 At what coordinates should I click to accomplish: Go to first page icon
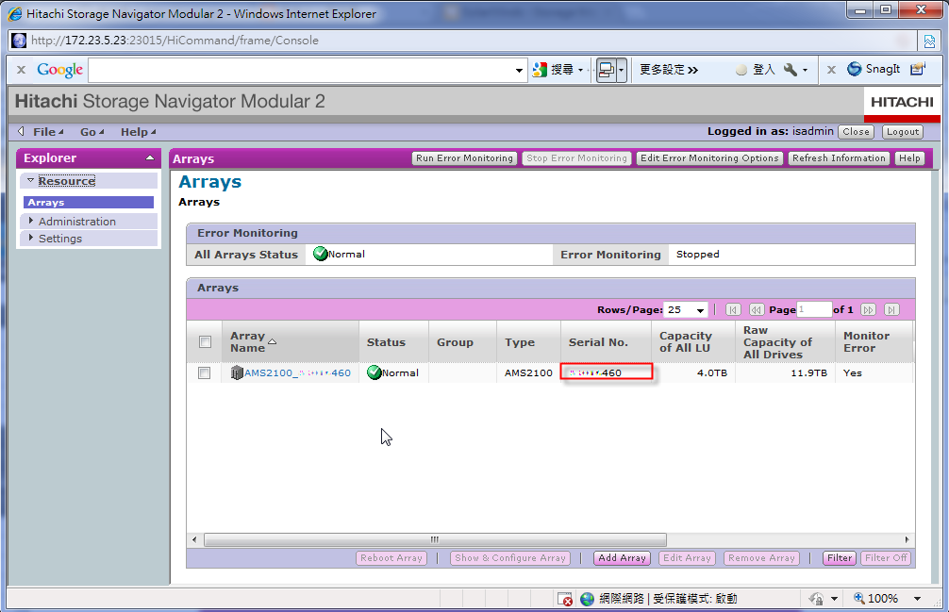[733, 309]
